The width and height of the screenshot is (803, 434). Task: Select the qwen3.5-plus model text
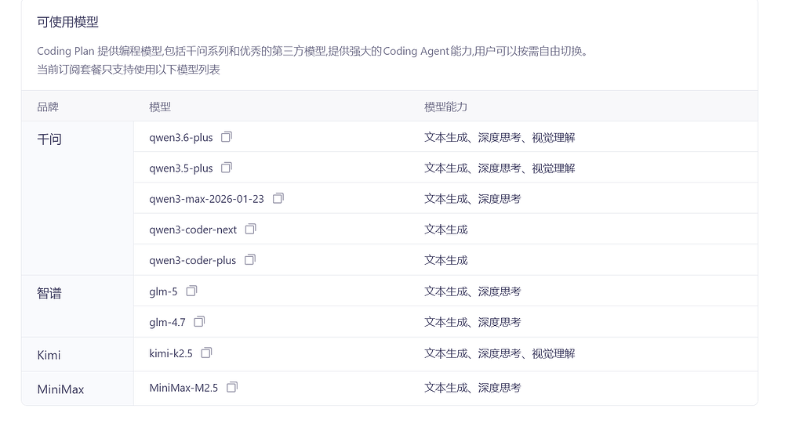pyautogui.click(x=181, y=168)
